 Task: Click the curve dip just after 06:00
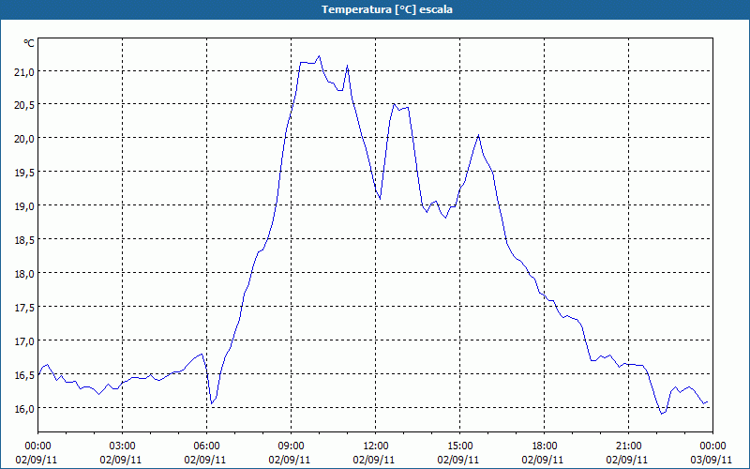(212, 403)
